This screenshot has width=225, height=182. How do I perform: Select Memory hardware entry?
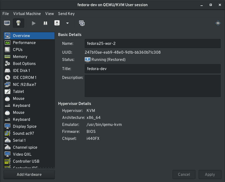(x=29, y=57)
